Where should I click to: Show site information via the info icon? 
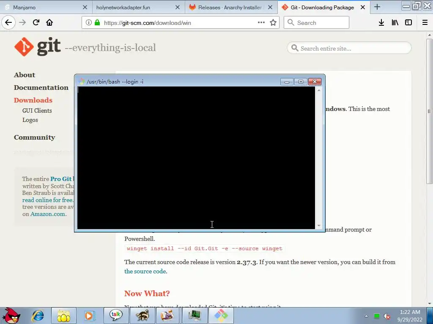click(88, 23)
